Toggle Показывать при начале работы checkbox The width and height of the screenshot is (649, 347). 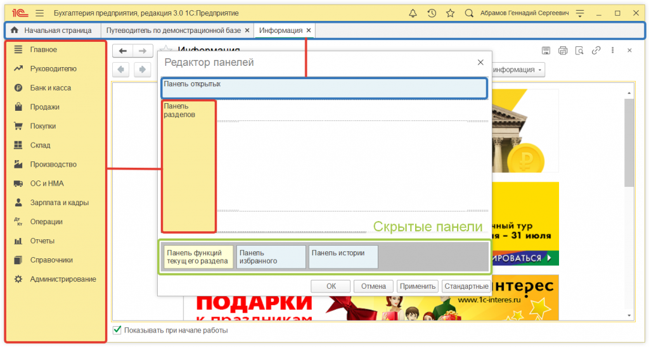[117, 330]
